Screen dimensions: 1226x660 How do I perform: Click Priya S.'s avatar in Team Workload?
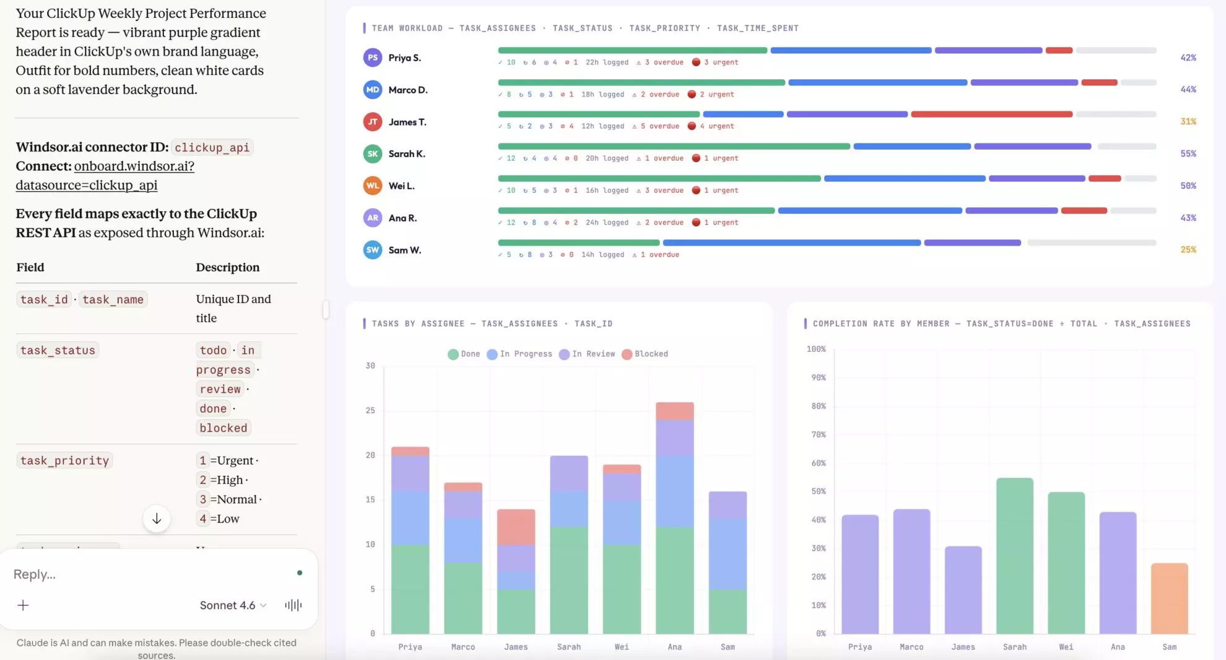pos(372,58)
